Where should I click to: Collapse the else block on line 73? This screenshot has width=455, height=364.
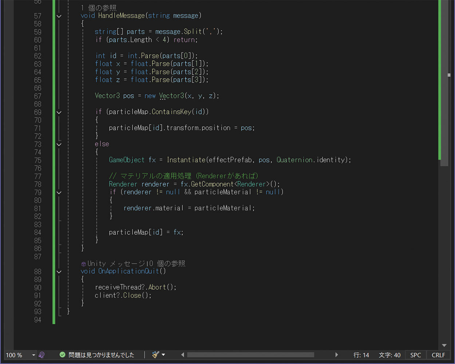(x=59, y=144)
